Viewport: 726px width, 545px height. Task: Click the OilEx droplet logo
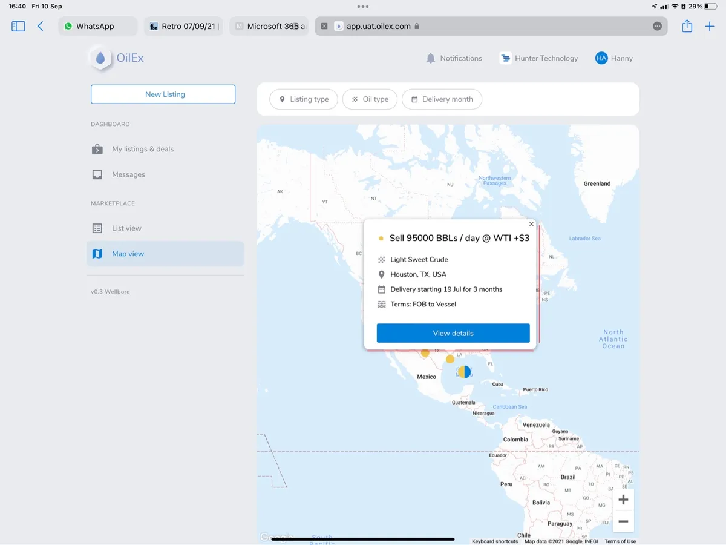100,58
